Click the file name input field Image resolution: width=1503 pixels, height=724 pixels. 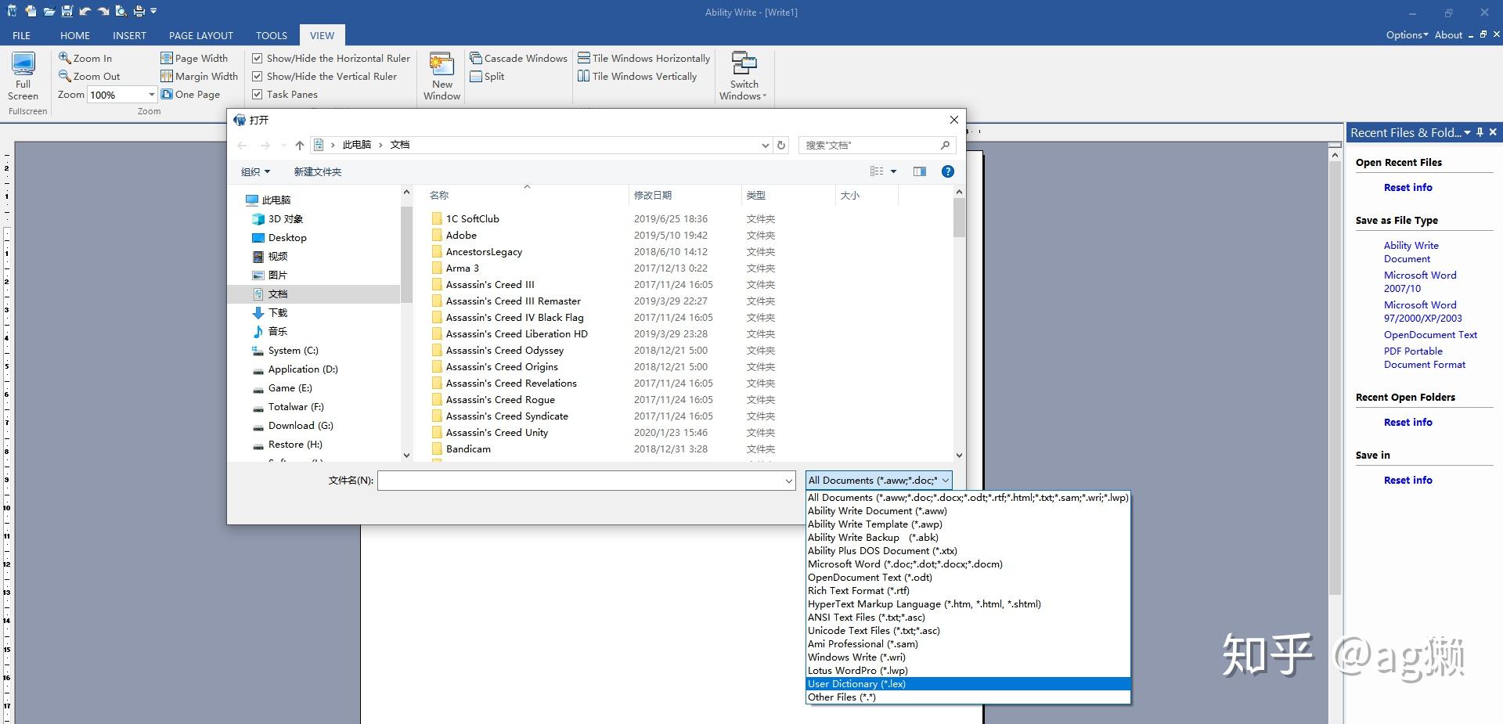pyautogui.click(x=580, y=481)
